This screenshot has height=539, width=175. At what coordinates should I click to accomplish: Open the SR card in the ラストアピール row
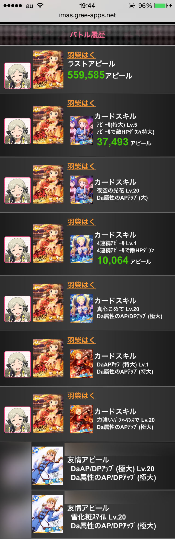coord(48,70)
